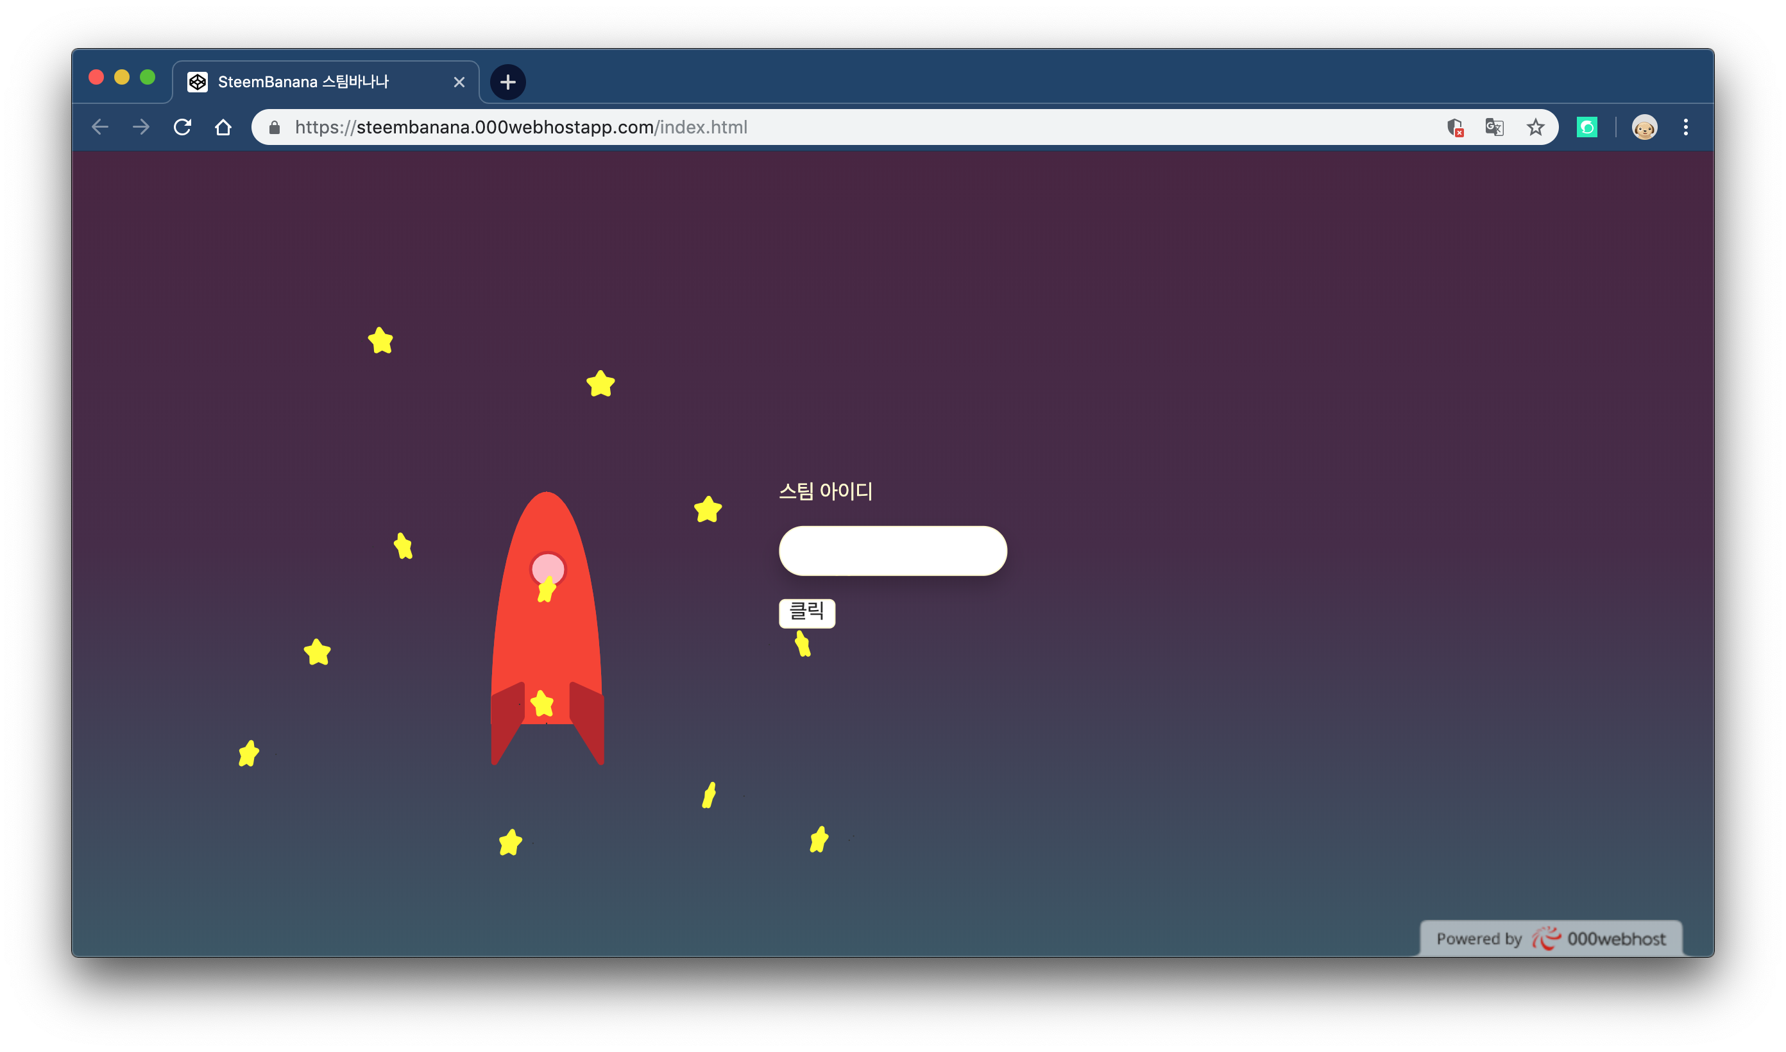Open the shield blocked-content icon
Image resolution: width=1786 pixels, height=1052 pixels.
click(x=1454, y=128)
